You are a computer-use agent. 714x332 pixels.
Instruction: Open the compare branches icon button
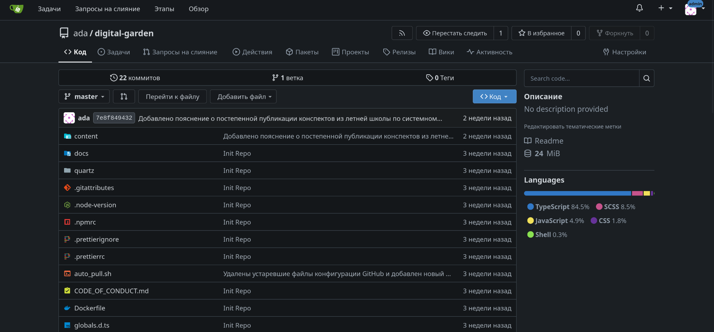click(x=124, y=97)
